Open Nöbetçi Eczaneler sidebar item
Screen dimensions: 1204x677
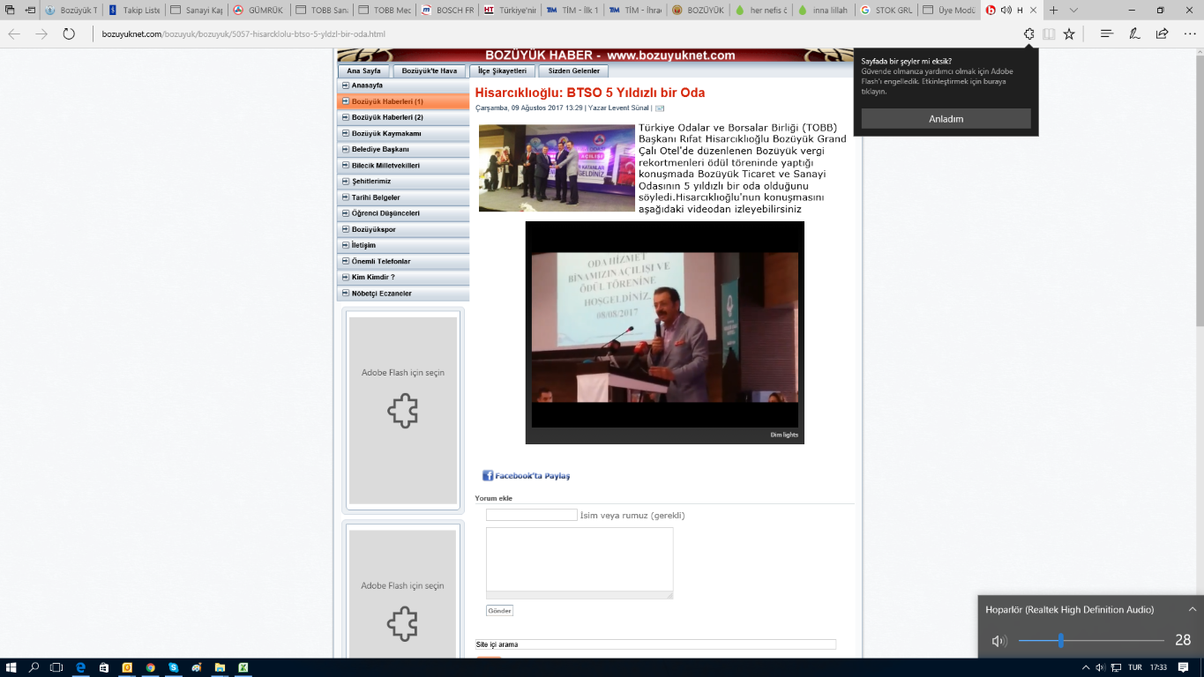[403, 294]
